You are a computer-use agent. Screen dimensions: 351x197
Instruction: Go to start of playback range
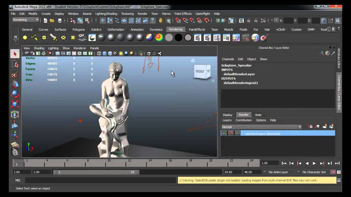pyautogui.click(x=284, y=163)
